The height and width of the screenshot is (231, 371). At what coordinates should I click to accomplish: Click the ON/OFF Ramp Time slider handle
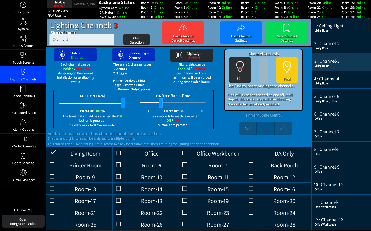[161, 103]
